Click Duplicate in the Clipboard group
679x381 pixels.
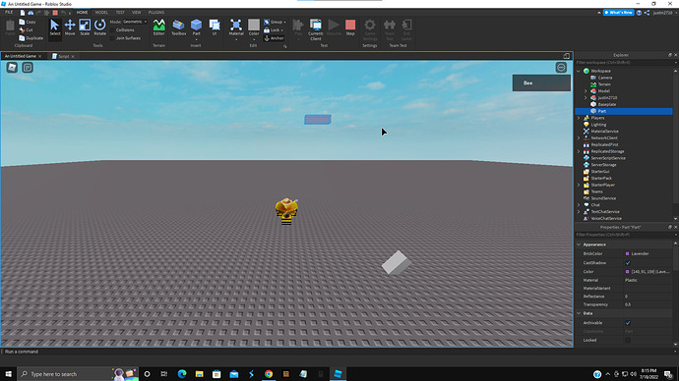[x=31, y=38]
